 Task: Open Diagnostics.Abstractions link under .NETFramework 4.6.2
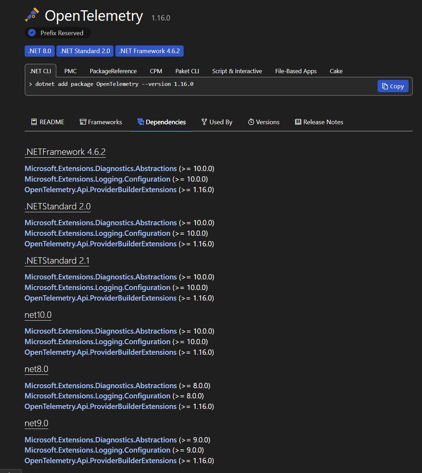point(101,168)
